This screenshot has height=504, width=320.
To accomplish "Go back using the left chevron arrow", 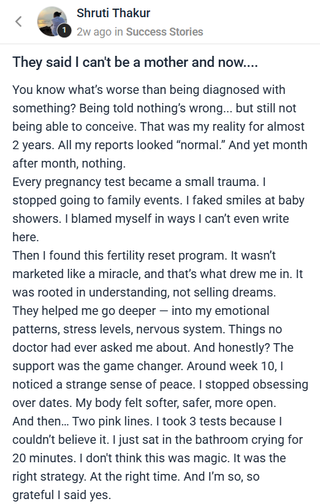I will (x=18, y=21).
